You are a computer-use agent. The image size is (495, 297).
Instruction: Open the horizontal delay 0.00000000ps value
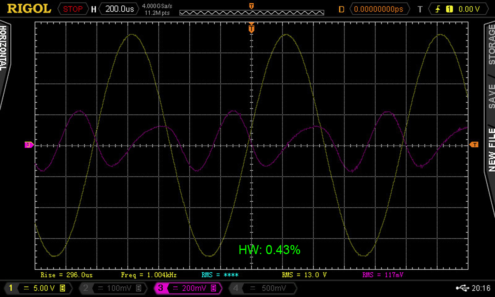380,9
